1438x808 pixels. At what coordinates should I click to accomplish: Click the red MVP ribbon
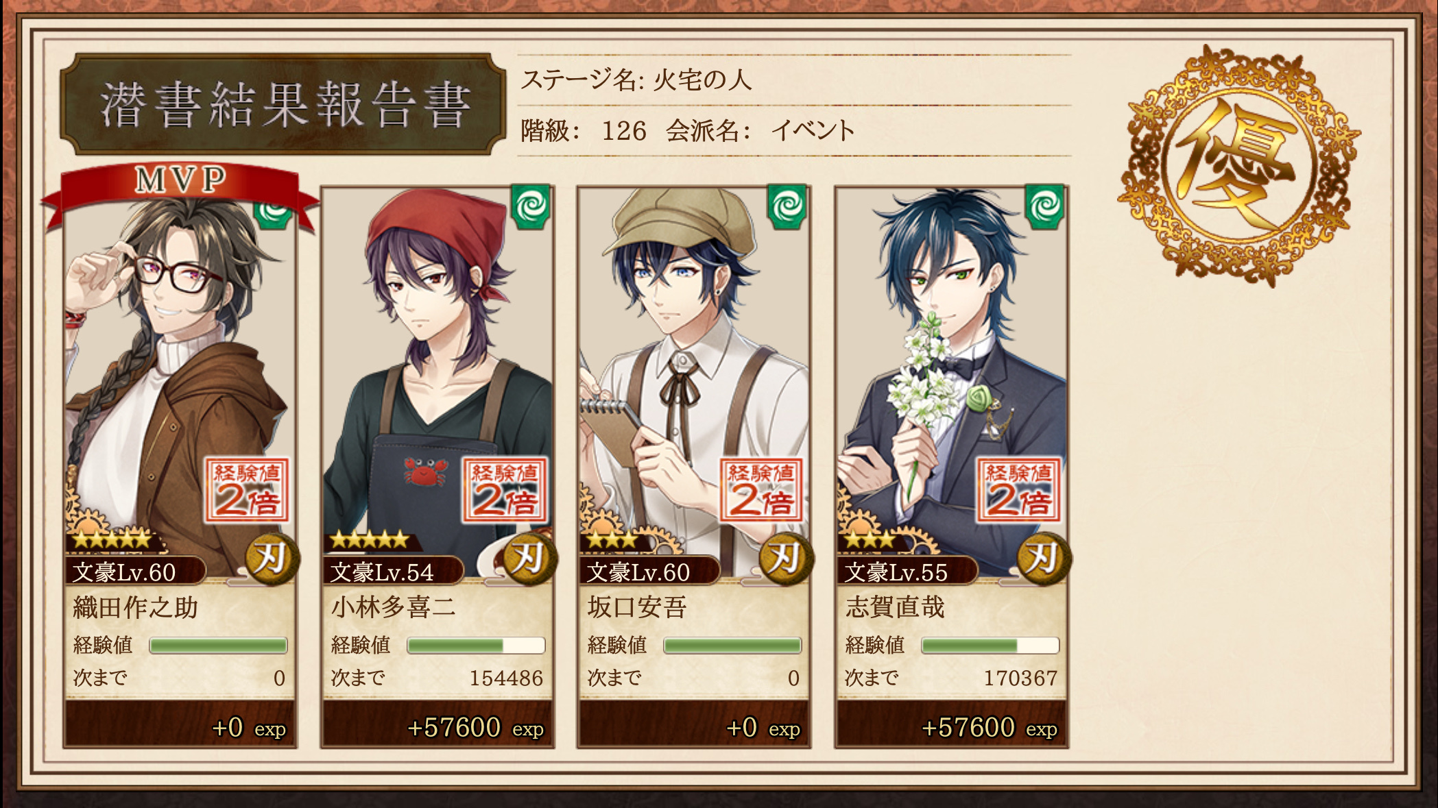click(x=180, y=190)
